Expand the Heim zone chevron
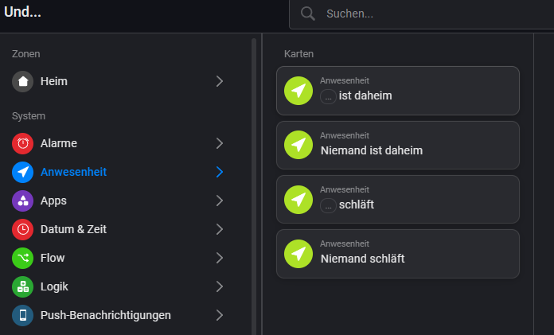 coord(220,81)
